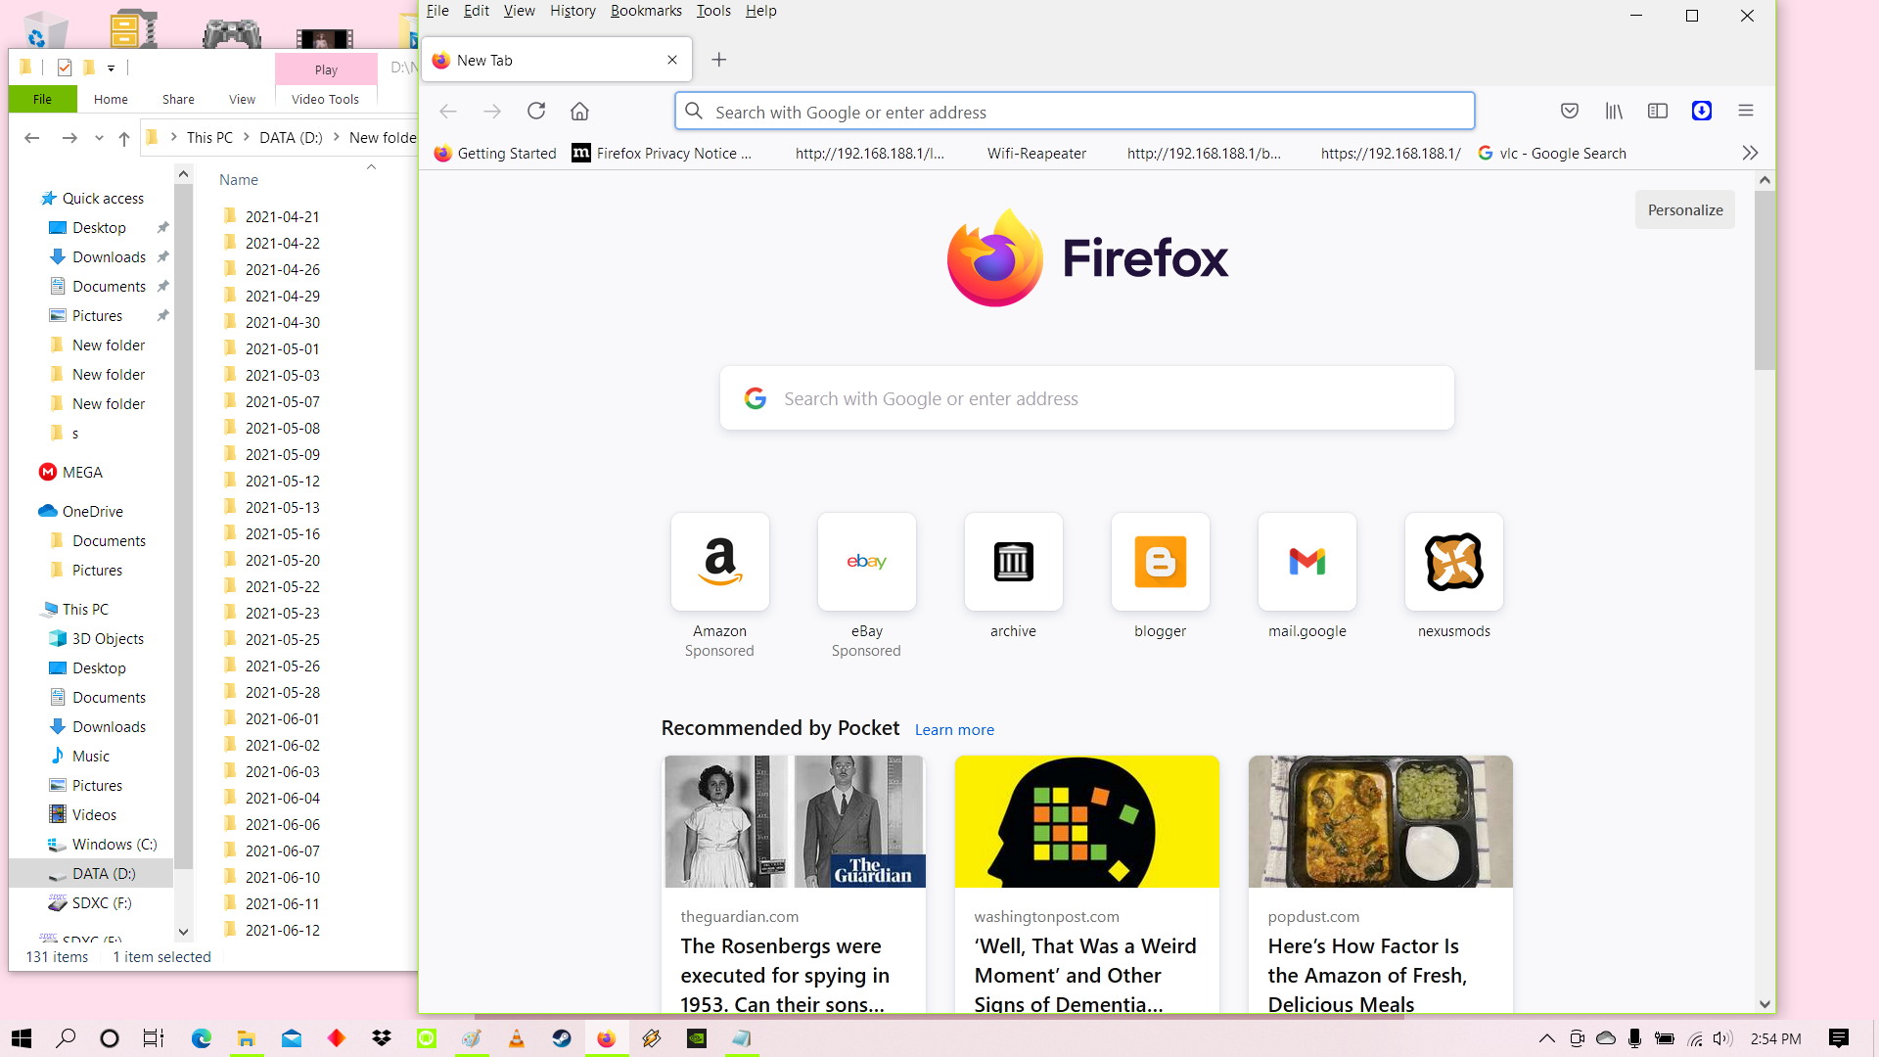Click Learn more link next to Pocket
Image resolution: width=1879 pixels, height=1057 pixels.
pyautogui.click(x=955, y=729)
